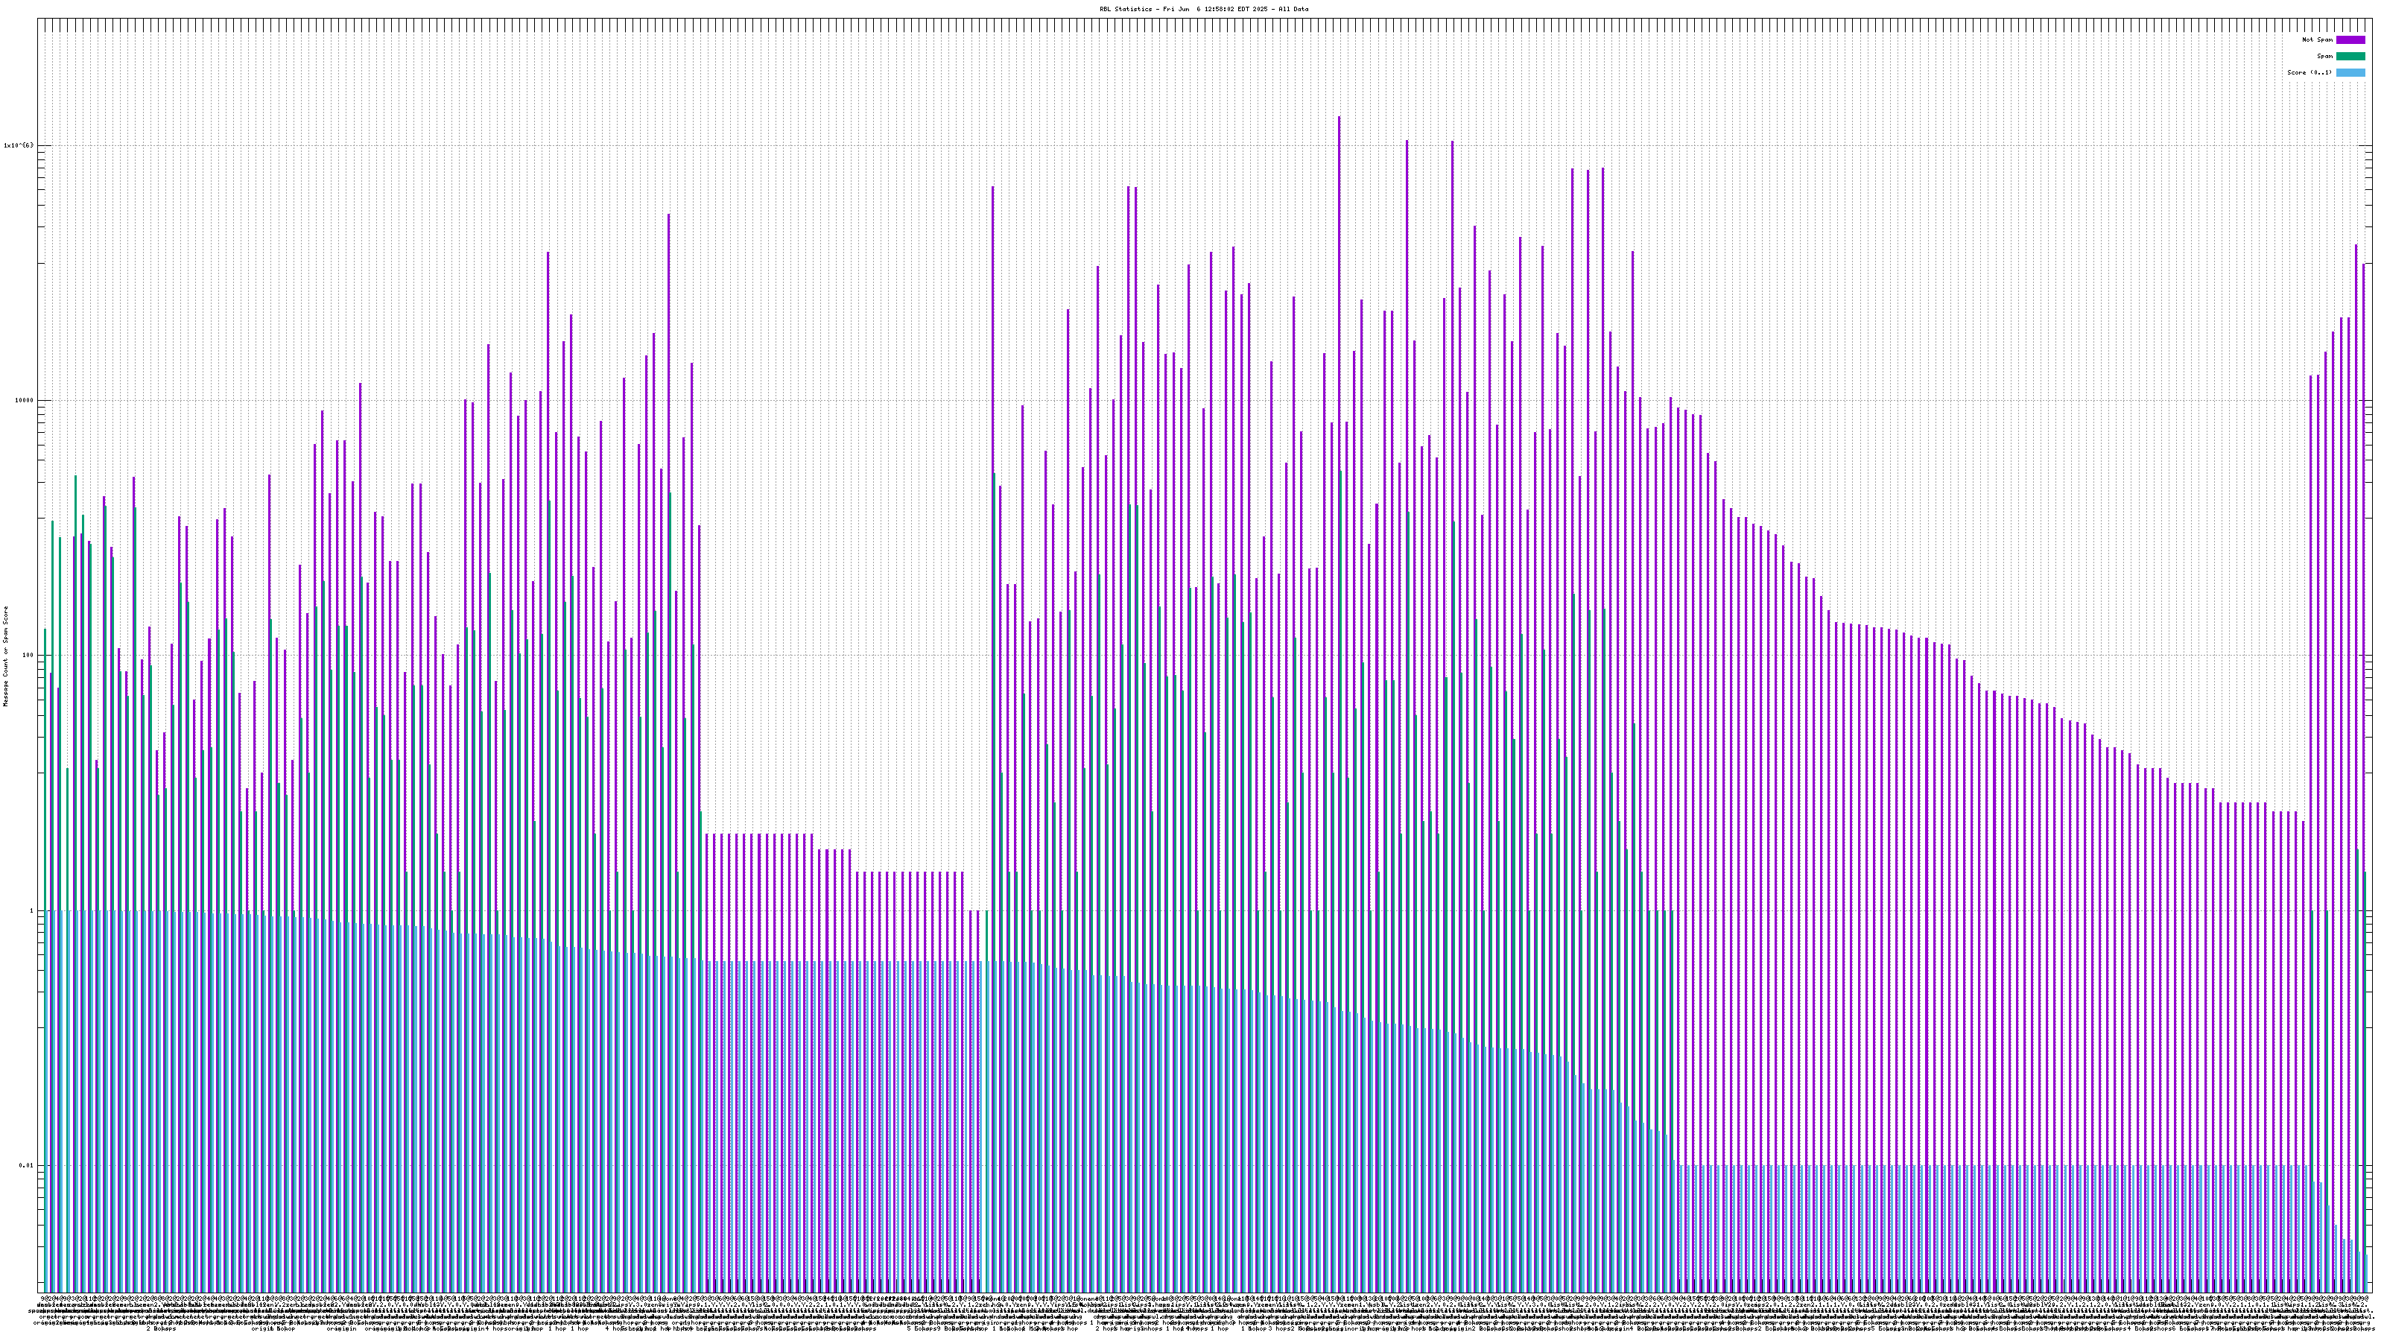This screenshot has width=2384, height=1341.
Task: Click the vertical "Message Count or Spam Score" axis title
Action: (x=5, y=656)
